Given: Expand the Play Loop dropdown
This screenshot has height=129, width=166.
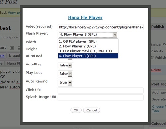Looking at the screenshot, I should pyautogui.click(x=65, y=74).
